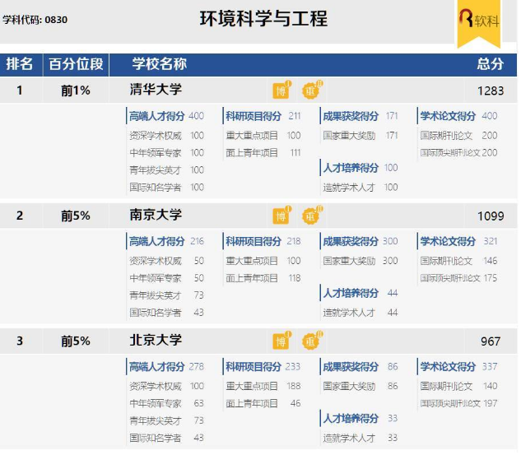Click Peking University's 博 doctoral badge
The height and width of the screenshot is (455, 521).
[x=281, y=341]
